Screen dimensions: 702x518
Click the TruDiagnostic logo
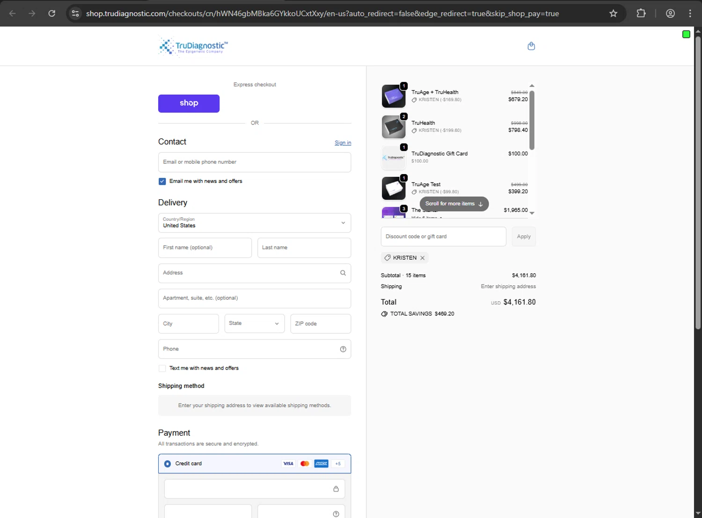coord(193,46)
